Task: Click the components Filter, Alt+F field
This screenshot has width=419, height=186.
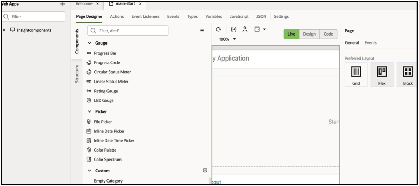Action: (x=128, y=31)
